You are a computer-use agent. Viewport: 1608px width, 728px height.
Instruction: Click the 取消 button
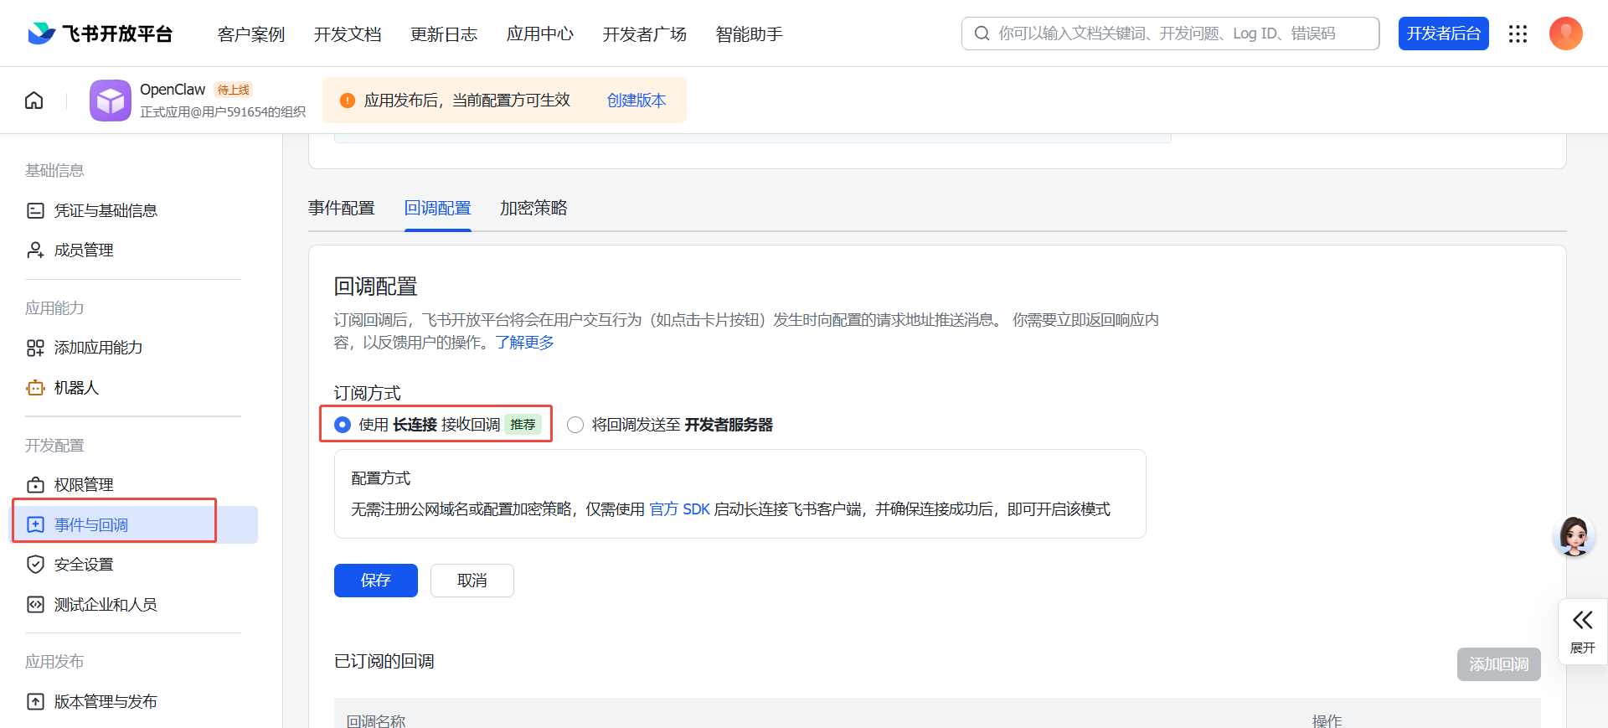[x=472, y=581]
